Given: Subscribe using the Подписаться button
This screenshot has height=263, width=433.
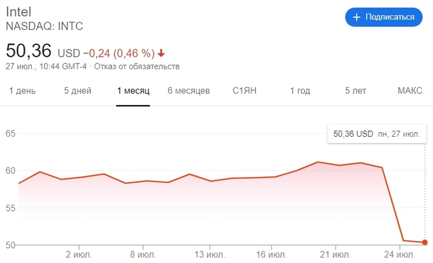Looking at the screenshot, I should pyautogui.click(x=383, y=17).
